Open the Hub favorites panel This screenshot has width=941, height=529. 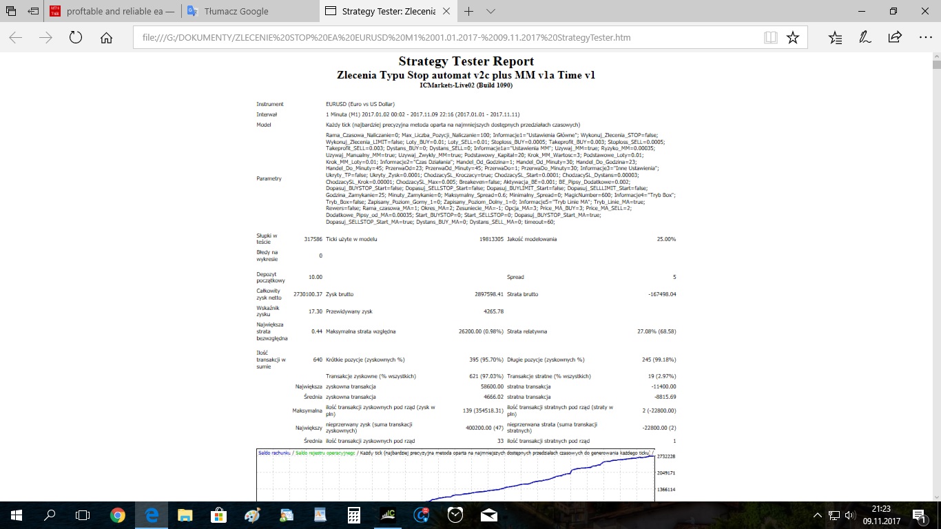[834, 38]
